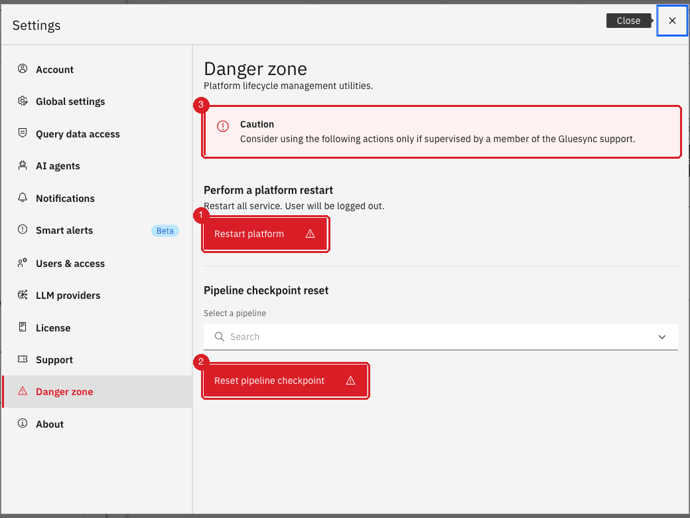This screenshot has height=518, width=690.
Task: Click the Caution title text
Action: 257,124
